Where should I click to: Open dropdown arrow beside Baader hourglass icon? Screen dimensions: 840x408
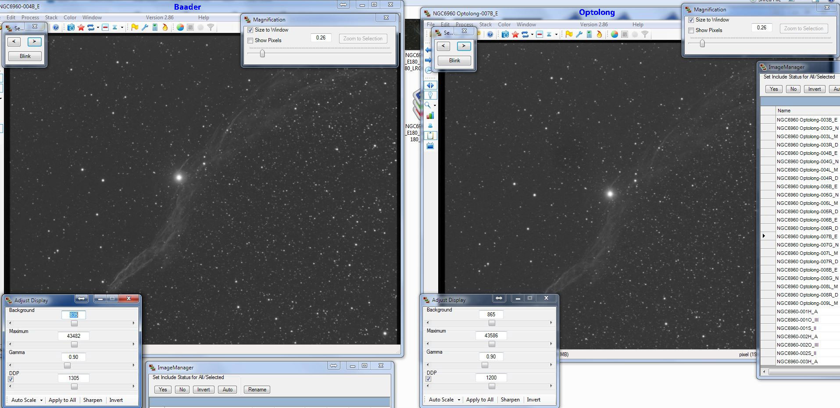122,27
